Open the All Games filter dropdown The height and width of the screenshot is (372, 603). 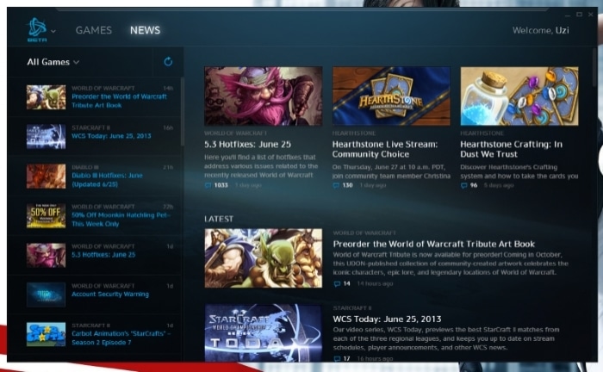53,62
